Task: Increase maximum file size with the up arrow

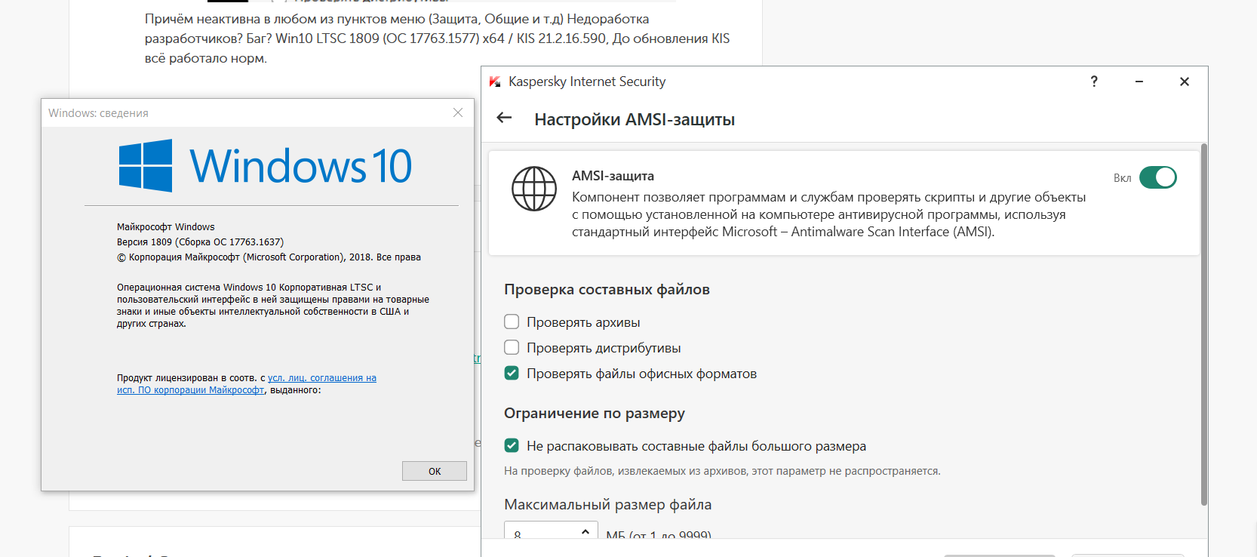Action: point(585,531)
